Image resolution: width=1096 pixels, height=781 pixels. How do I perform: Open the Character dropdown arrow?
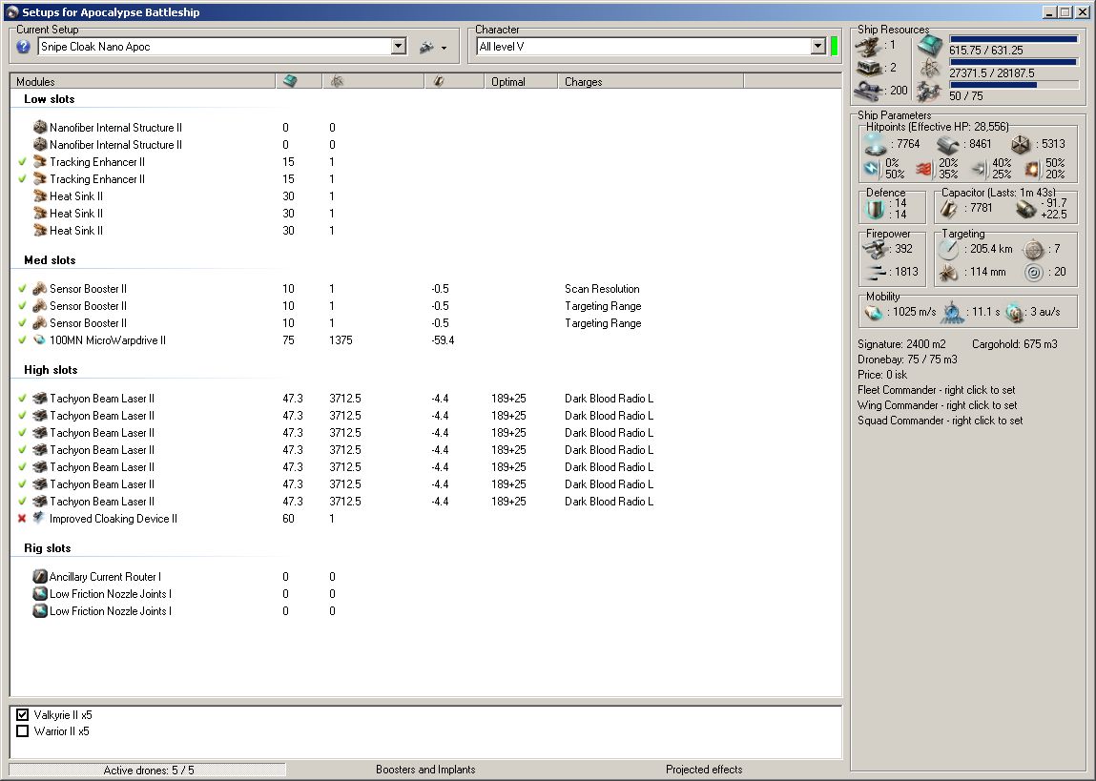pyautogui.click(x=818, y=46)
